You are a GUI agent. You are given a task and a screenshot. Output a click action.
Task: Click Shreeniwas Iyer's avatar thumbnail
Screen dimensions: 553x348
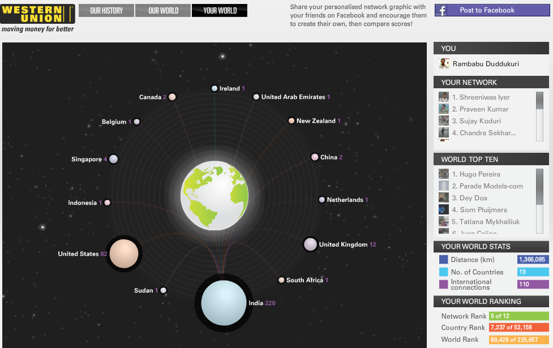click(444, 97)
